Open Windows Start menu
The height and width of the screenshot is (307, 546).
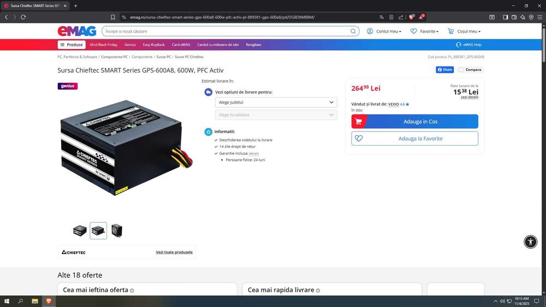pyautogui.click(x=7, y=301)
